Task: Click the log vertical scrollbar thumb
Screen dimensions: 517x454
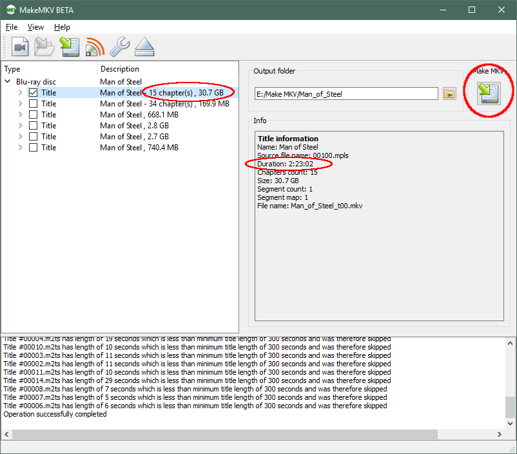Action: point(510,407)
